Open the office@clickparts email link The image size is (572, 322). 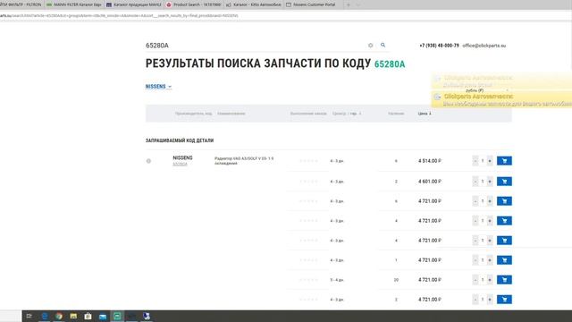click(x=484, y=46)
